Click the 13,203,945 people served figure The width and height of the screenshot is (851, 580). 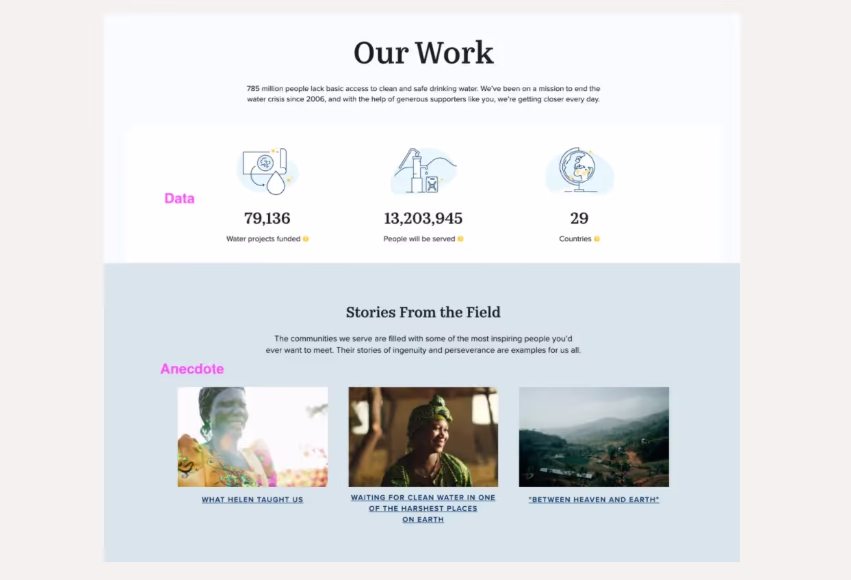423,218
